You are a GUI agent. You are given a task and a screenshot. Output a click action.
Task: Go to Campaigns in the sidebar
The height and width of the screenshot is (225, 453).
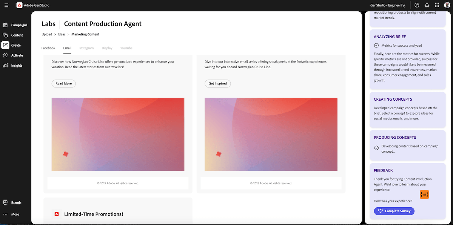(x=15, y=25)
